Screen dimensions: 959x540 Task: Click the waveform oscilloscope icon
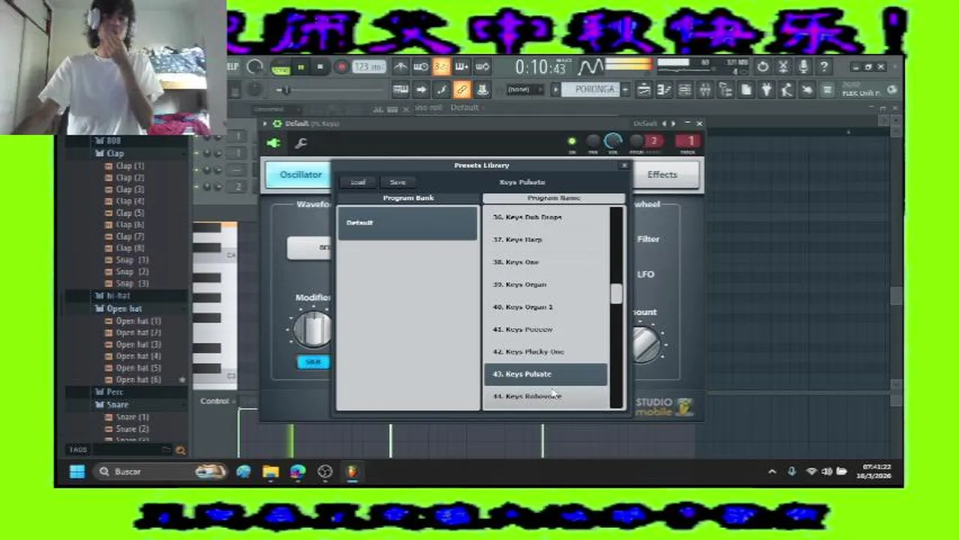590,67
